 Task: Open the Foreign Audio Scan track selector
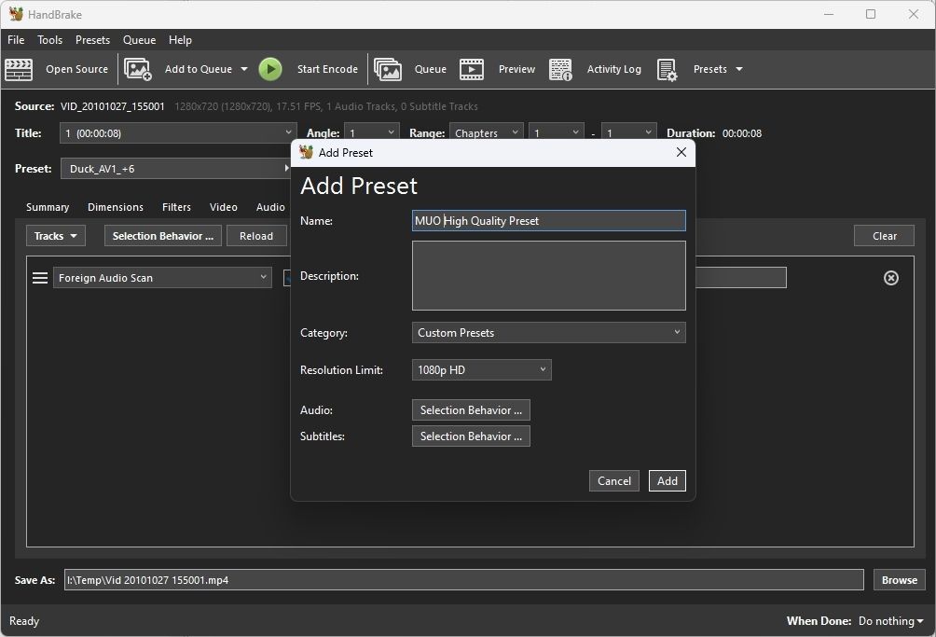162,277
